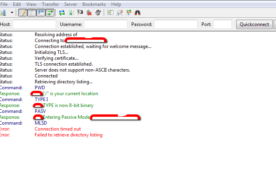Select the 'is your current location' response
Image resolution: width=276 pixels, height=184 pixels.
pos(71,94)
